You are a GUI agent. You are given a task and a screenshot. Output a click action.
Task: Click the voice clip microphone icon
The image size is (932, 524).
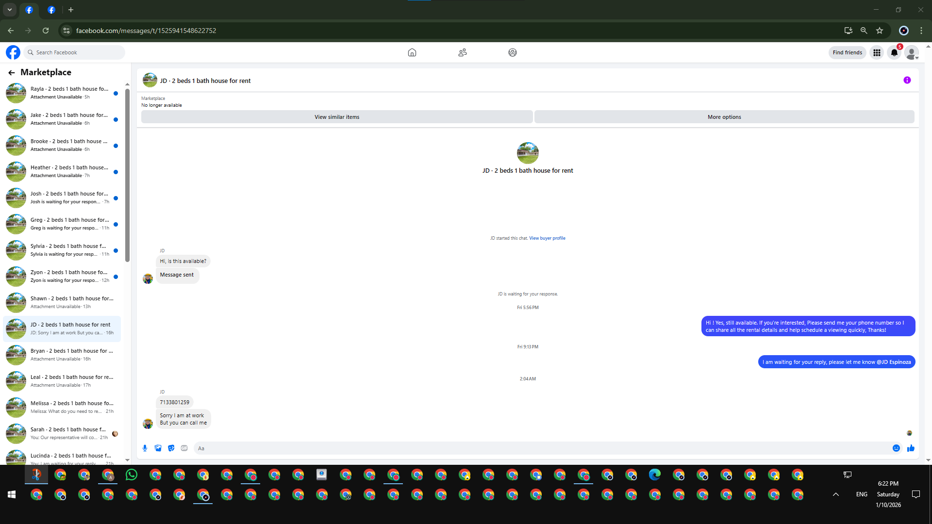click(x=145, y=448)
